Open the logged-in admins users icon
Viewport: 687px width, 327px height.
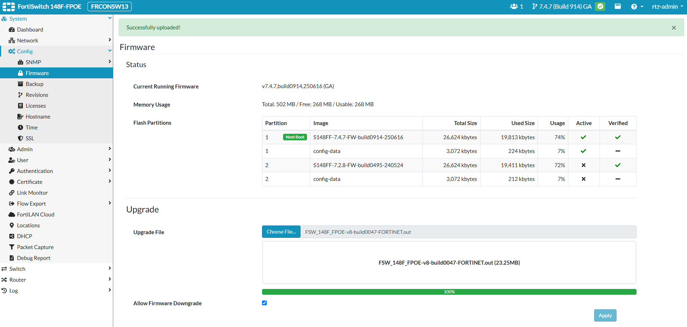(x=514, y=7)
